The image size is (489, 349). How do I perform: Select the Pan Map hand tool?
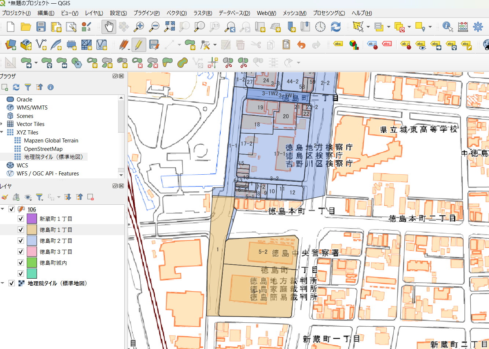click(109, 27)
